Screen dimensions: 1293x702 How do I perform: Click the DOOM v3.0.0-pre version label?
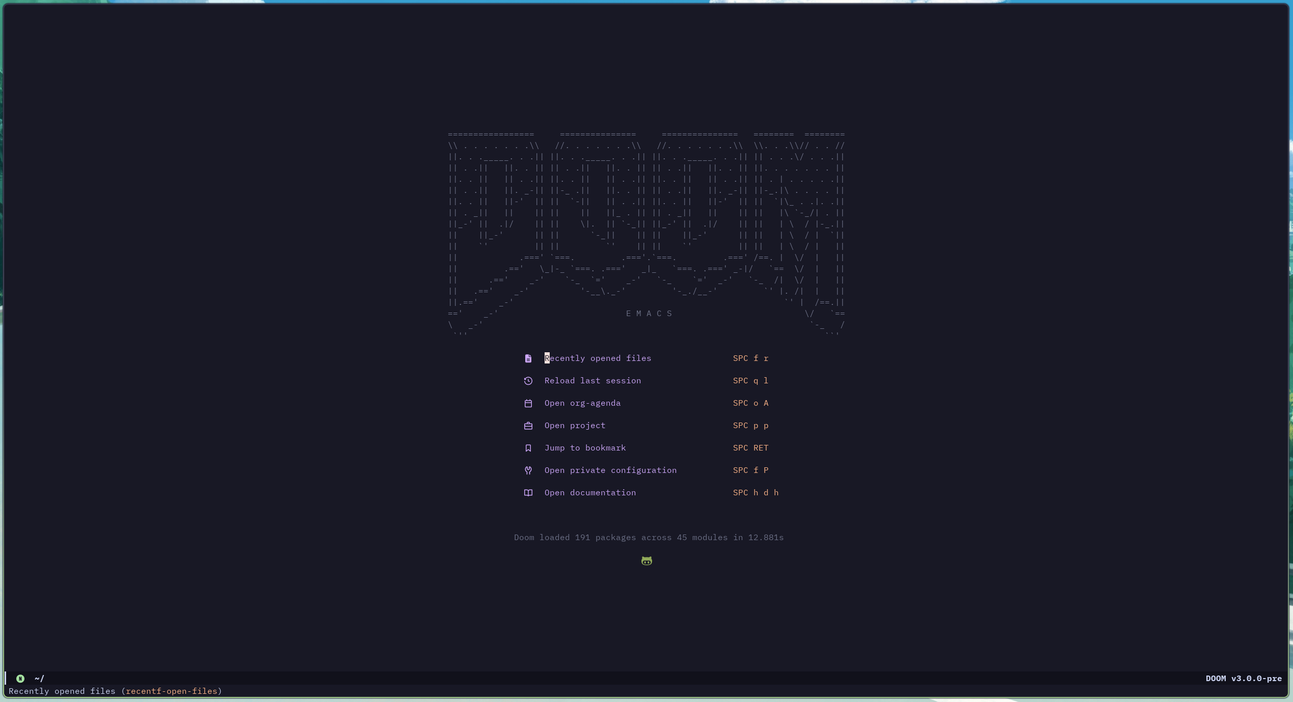tap(1243, 679)
